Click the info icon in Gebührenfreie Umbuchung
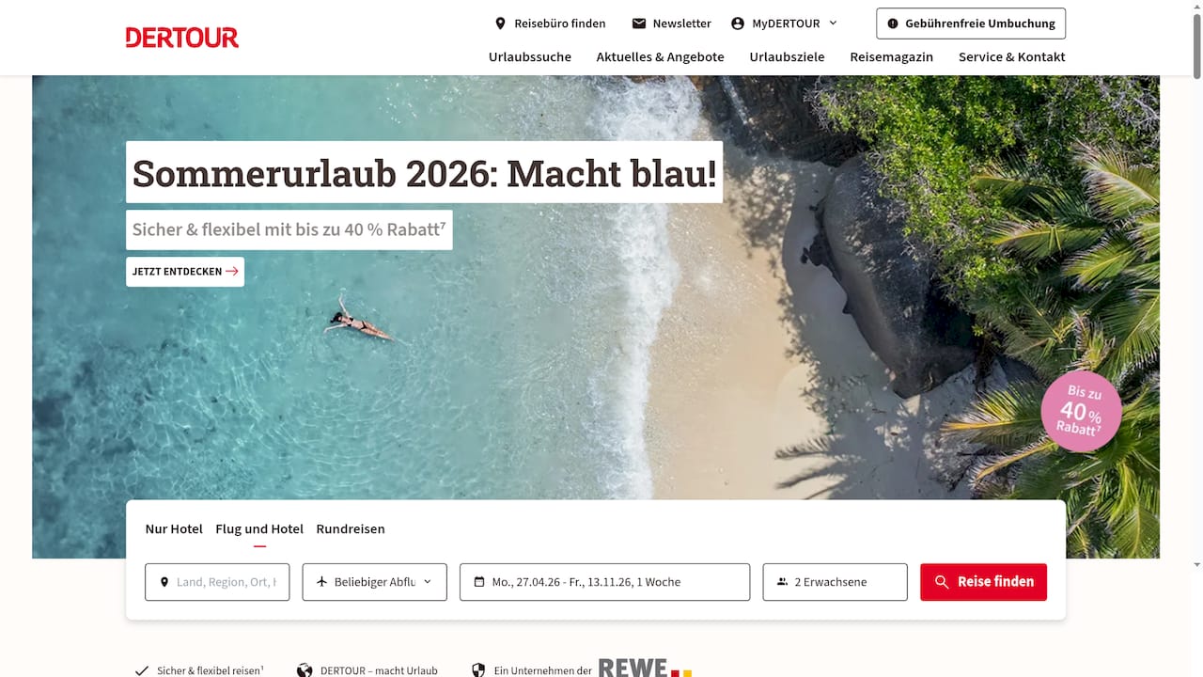 893,24
